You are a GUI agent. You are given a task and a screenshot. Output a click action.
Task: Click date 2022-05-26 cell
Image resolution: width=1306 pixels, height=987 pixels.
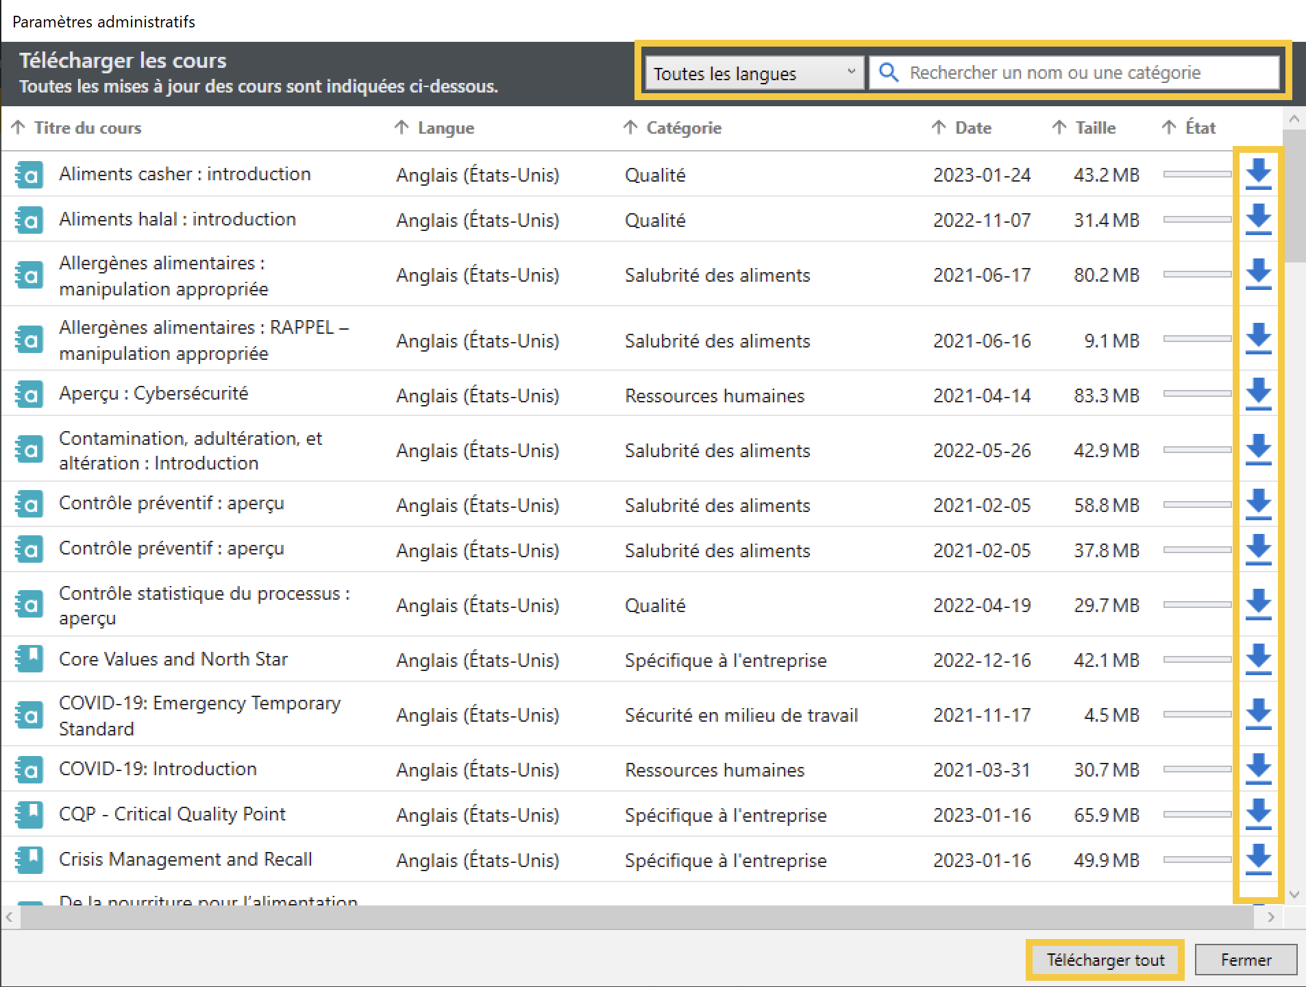click(x=982, y=450)
